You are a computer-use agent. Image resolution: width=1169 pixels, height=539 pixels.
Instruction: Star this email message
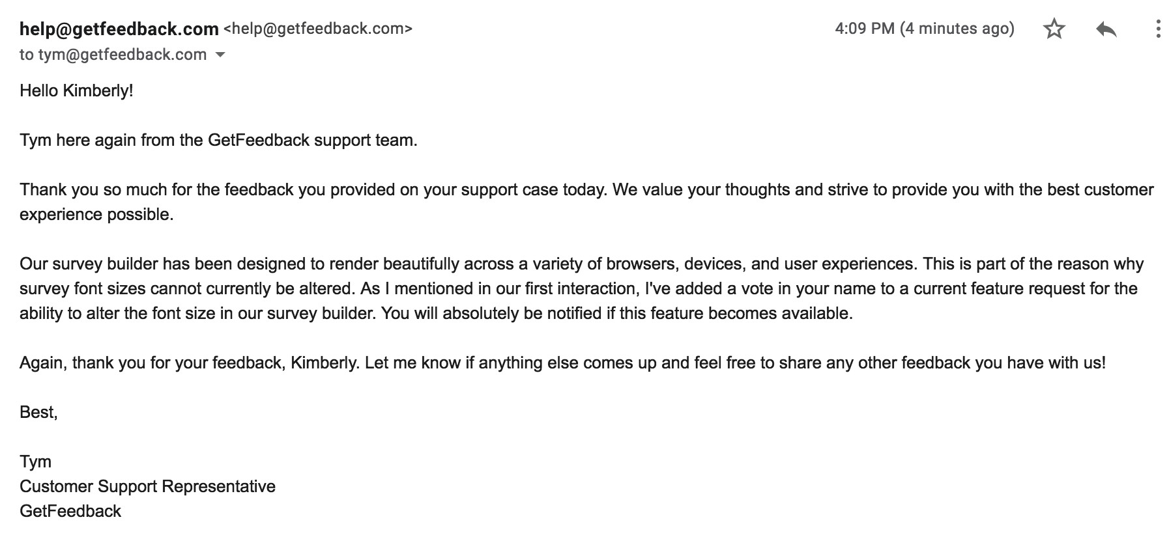point(1054,29)
